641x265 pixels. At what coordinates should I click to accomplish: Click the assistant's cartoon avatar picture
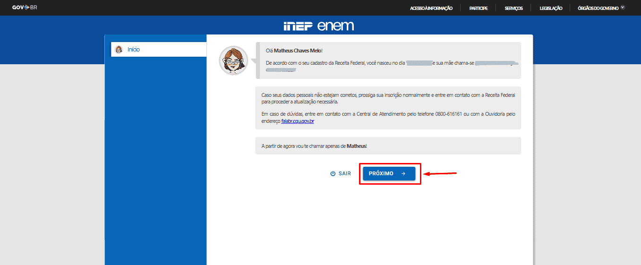tap(233, 60)
